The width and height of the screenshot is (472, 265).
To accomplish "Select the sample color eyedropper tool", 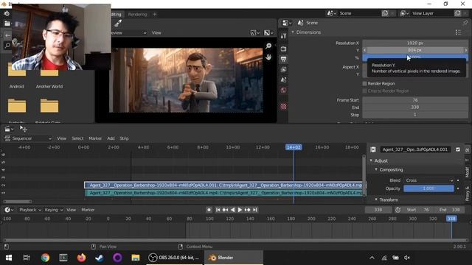I will coord(118,24).
